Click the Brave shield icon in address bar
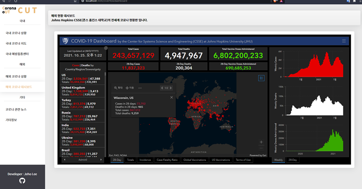Screen dimensions: 362x189 pos(275,1)
